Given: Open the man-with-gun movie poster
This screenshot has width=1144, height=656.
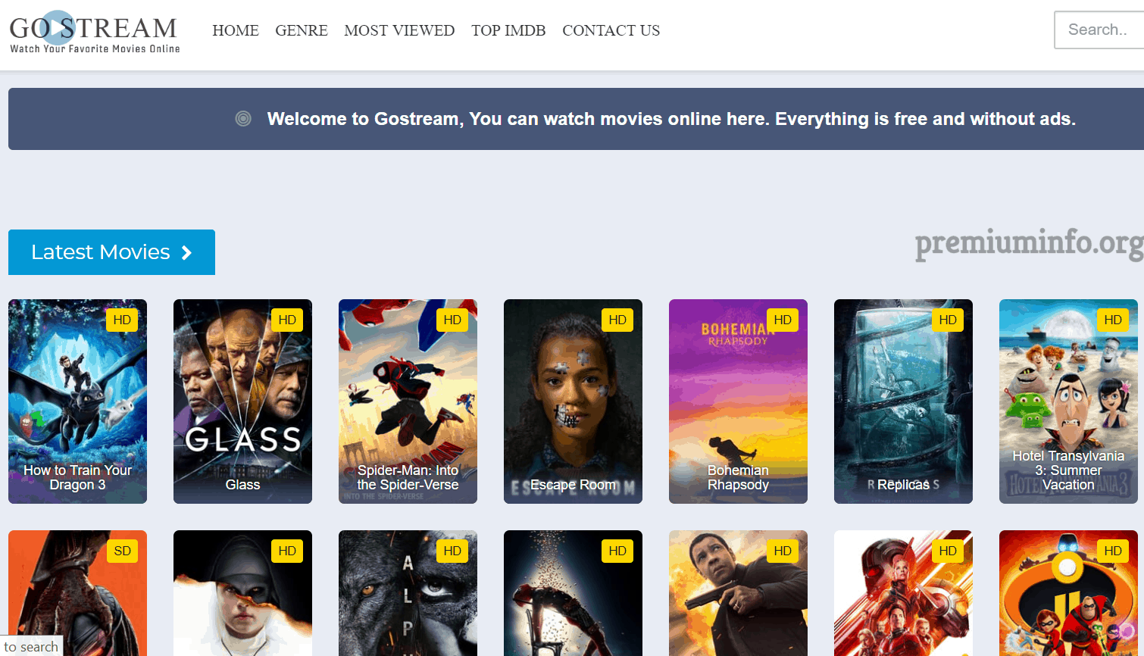Looking at the screenshot, I should tap(738, 593).
